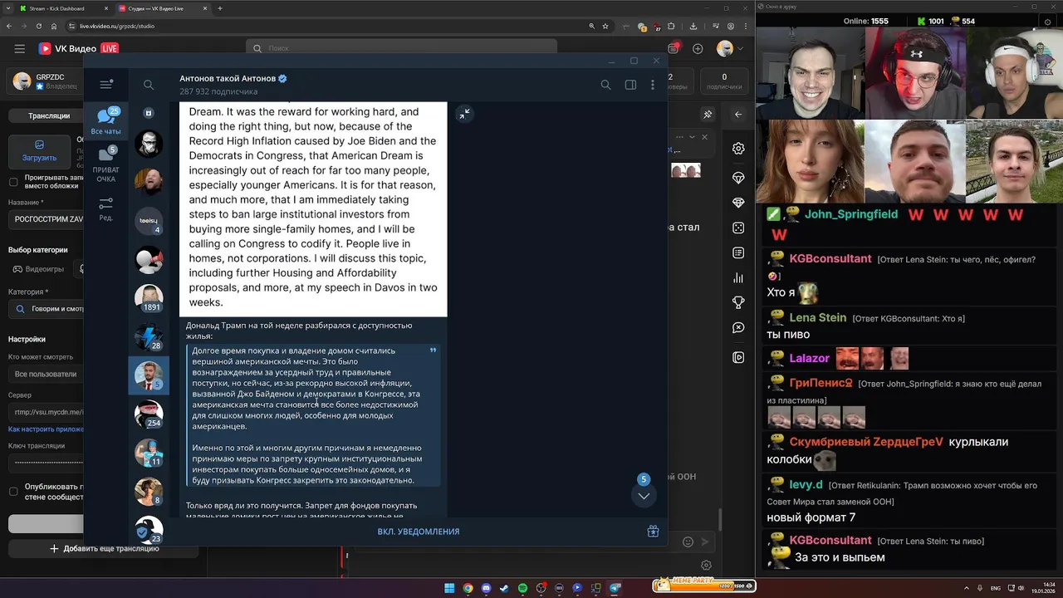Toggle the Telegram right info panel

[630, 85]
